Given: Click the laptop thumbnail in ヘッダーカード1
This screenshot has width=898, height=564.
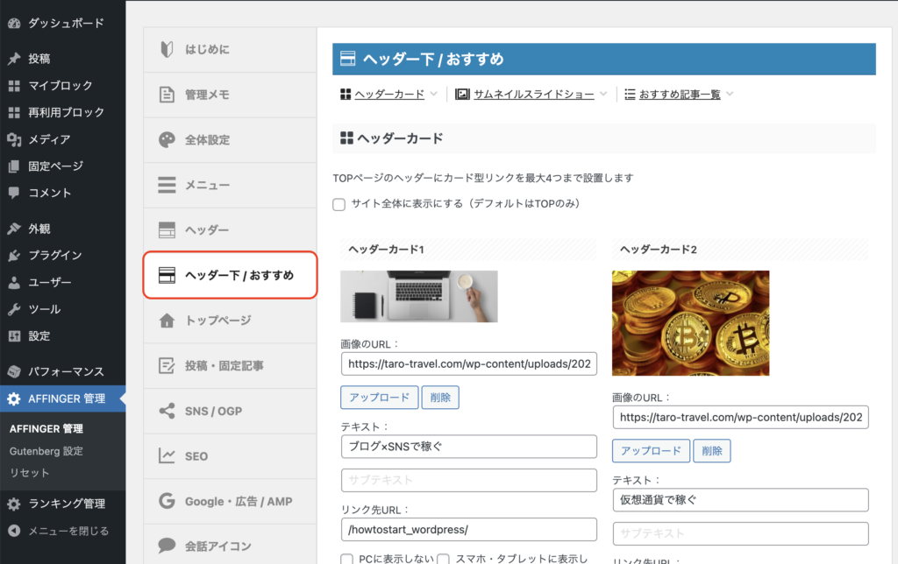Looking at the screenshot, I should pyautogui.click(x=419, y=296).
